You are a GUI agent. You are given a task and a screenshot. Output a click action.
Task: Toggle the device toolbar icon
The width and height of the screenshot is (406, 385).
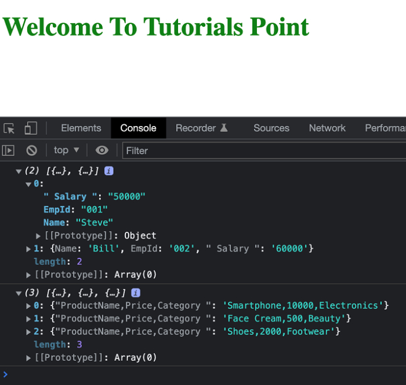pyautogui.click(x=31, y=128)
